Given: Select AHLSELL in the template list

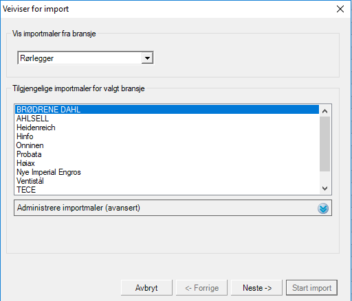Looking at the screenshot, I should [x=167, y=119].
